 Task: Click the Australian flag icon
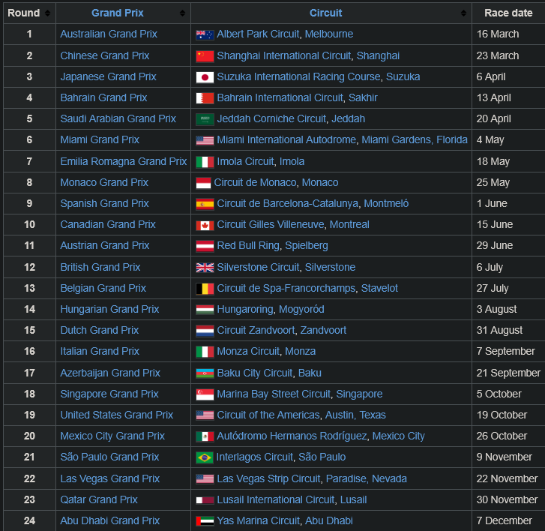click(x=205, y=34)
